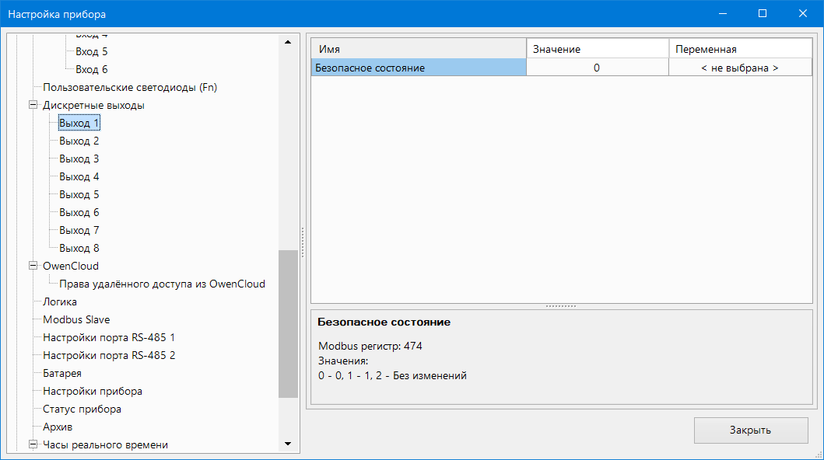Open Права удалённого доступа из OwenCloud
This screenshot has height=460, width=824.
coord(162,284)
